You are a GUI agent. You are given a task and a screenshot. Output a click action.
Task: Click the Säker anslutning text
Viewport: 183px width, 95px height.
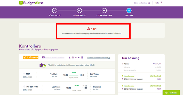pyautogui.click(x=140, y=3)
